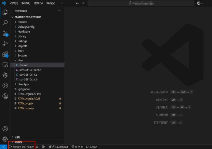Open the Remote Explorer view icon

pos(5,65)
